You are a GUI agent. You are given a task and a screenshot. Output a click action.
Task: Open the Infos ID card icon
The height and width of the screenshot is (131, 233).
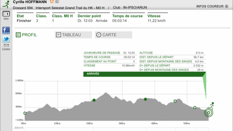(x=6, y=14)
